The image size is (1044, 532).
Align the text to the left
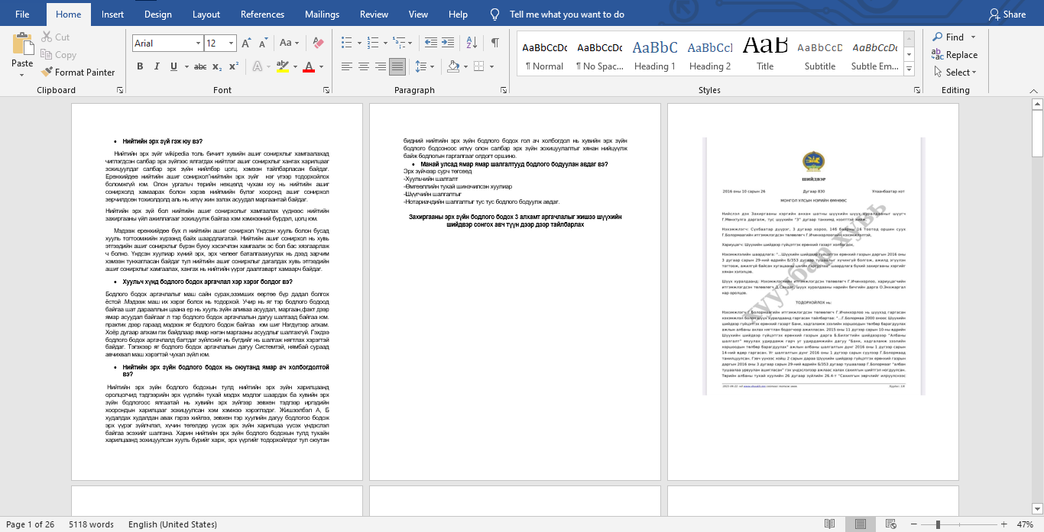click(346, 66)
